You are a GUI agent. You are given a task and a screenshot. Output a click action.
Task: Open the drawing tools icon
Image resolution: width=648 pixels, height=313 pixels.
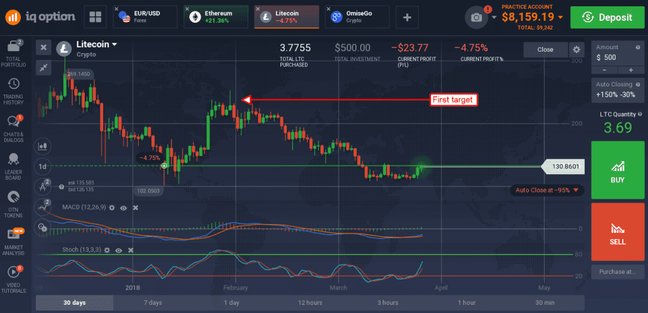(42, 186)
